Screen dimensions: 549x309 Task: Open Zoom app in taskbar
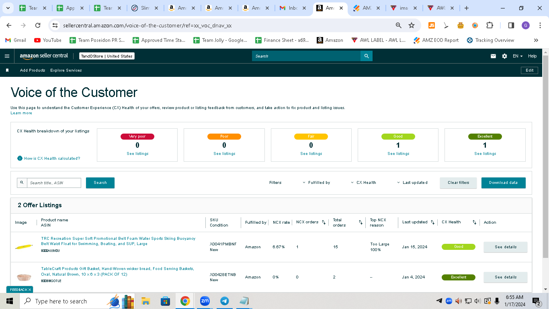[205, 301]
